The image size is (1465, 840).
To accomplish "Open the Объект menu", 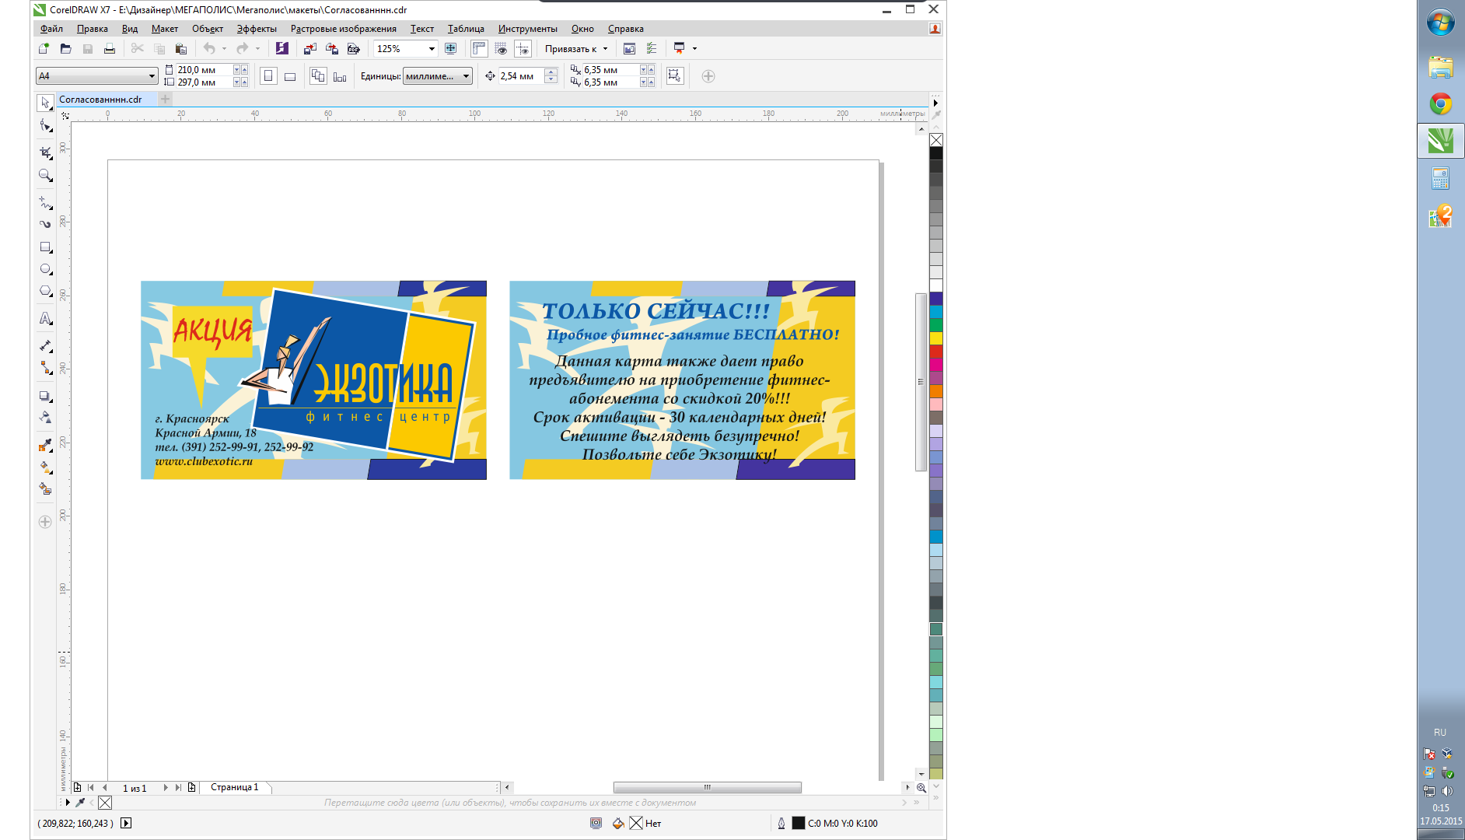I will pos(208,29).
